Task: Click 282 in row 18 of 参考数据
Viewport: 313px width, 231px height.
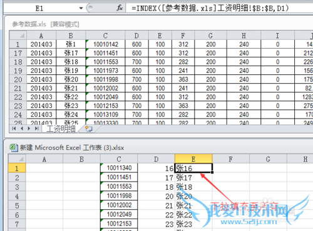Action: 183,62
